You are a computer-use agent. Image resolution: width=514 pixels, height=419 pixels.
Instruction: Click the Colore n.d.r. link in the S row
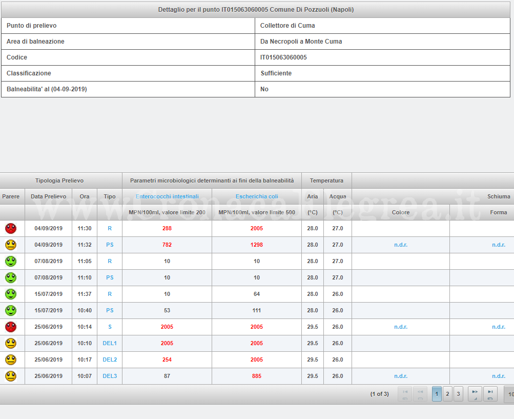click(x=401, y=327)
